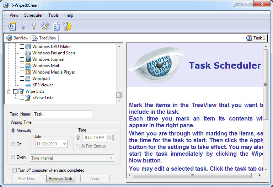Check the Wipe Lists checkbox
Screen dimensions: 273x187
point(15,91)
